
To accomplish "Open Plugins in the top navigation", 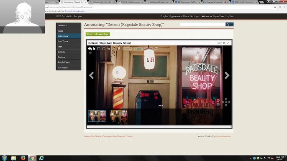I will 164,16.
